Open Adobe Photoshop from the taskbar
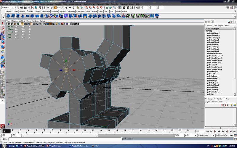237x148 pixels. click(x=78, y=146)
